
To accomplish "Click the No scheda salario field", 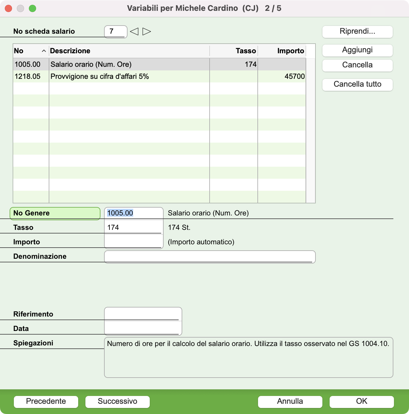I will [116, 32].
